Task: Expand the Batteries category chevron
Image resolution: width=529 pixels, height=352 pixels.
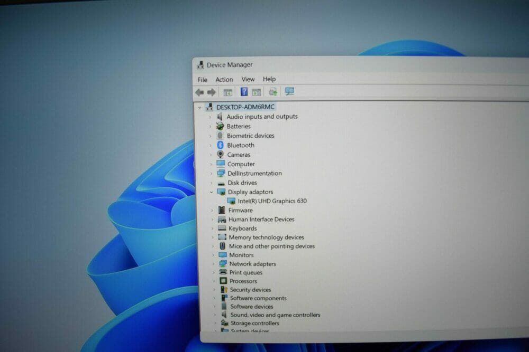Action: point(210,127)
